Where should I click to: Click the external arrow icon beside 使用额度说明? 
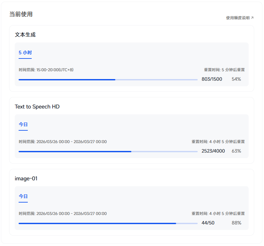(x=252, y=18)
